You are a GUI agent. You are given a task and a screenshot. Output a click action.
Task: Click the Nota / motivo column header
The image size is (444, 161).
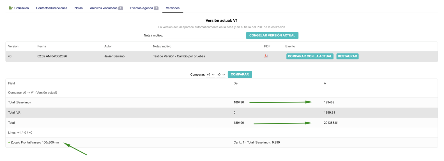click(x=162, y=46)
